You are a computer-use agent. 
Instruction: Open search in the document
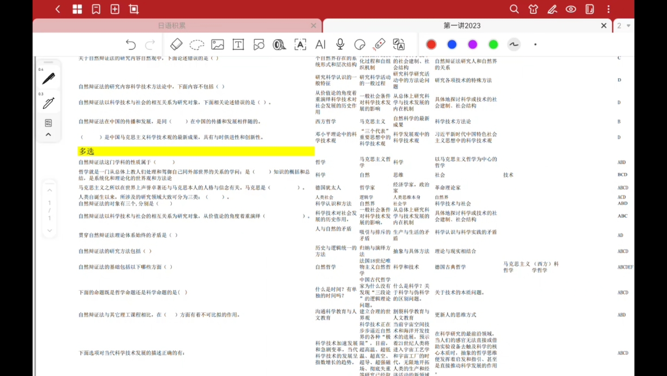point(514,9)
